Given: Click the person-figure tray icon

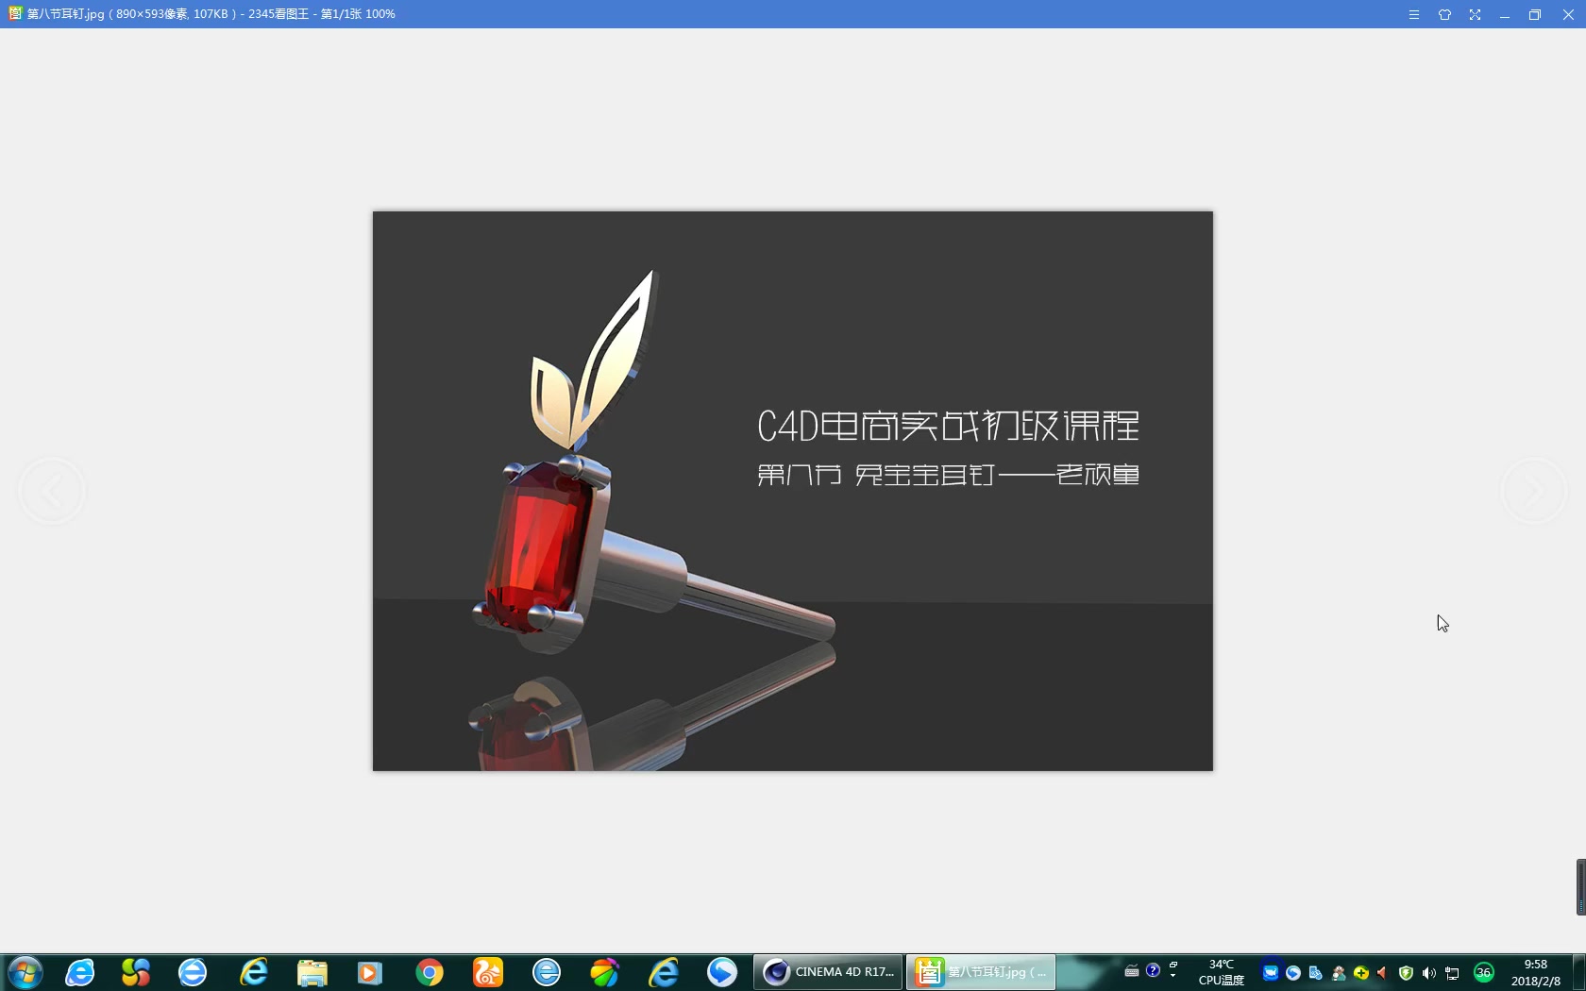Looking at the screenshot, I should coord(1339,973).
